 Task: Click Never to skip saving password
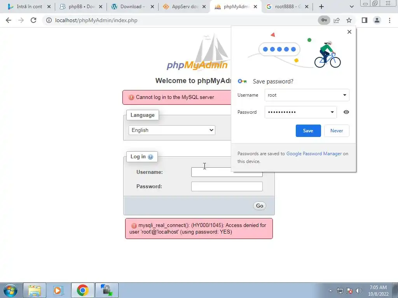coord(337,131)
